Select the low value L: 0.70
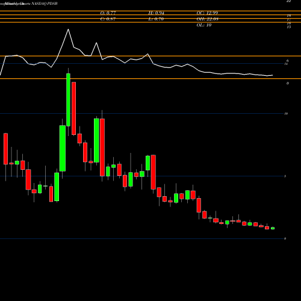 pos(156,19)
